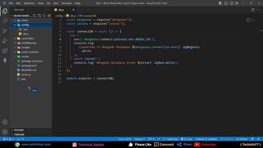Expand the controllers folder
Screen dimensions: 263x148
31,38
